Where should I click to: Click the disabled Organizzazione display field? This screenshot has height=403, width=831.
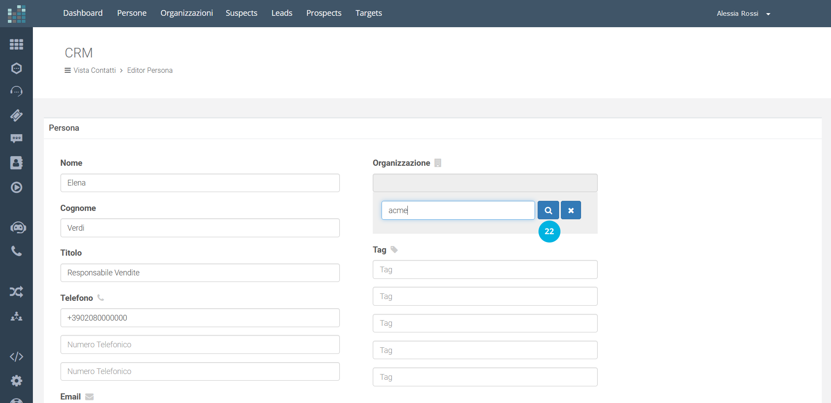[x=485, y=183]
